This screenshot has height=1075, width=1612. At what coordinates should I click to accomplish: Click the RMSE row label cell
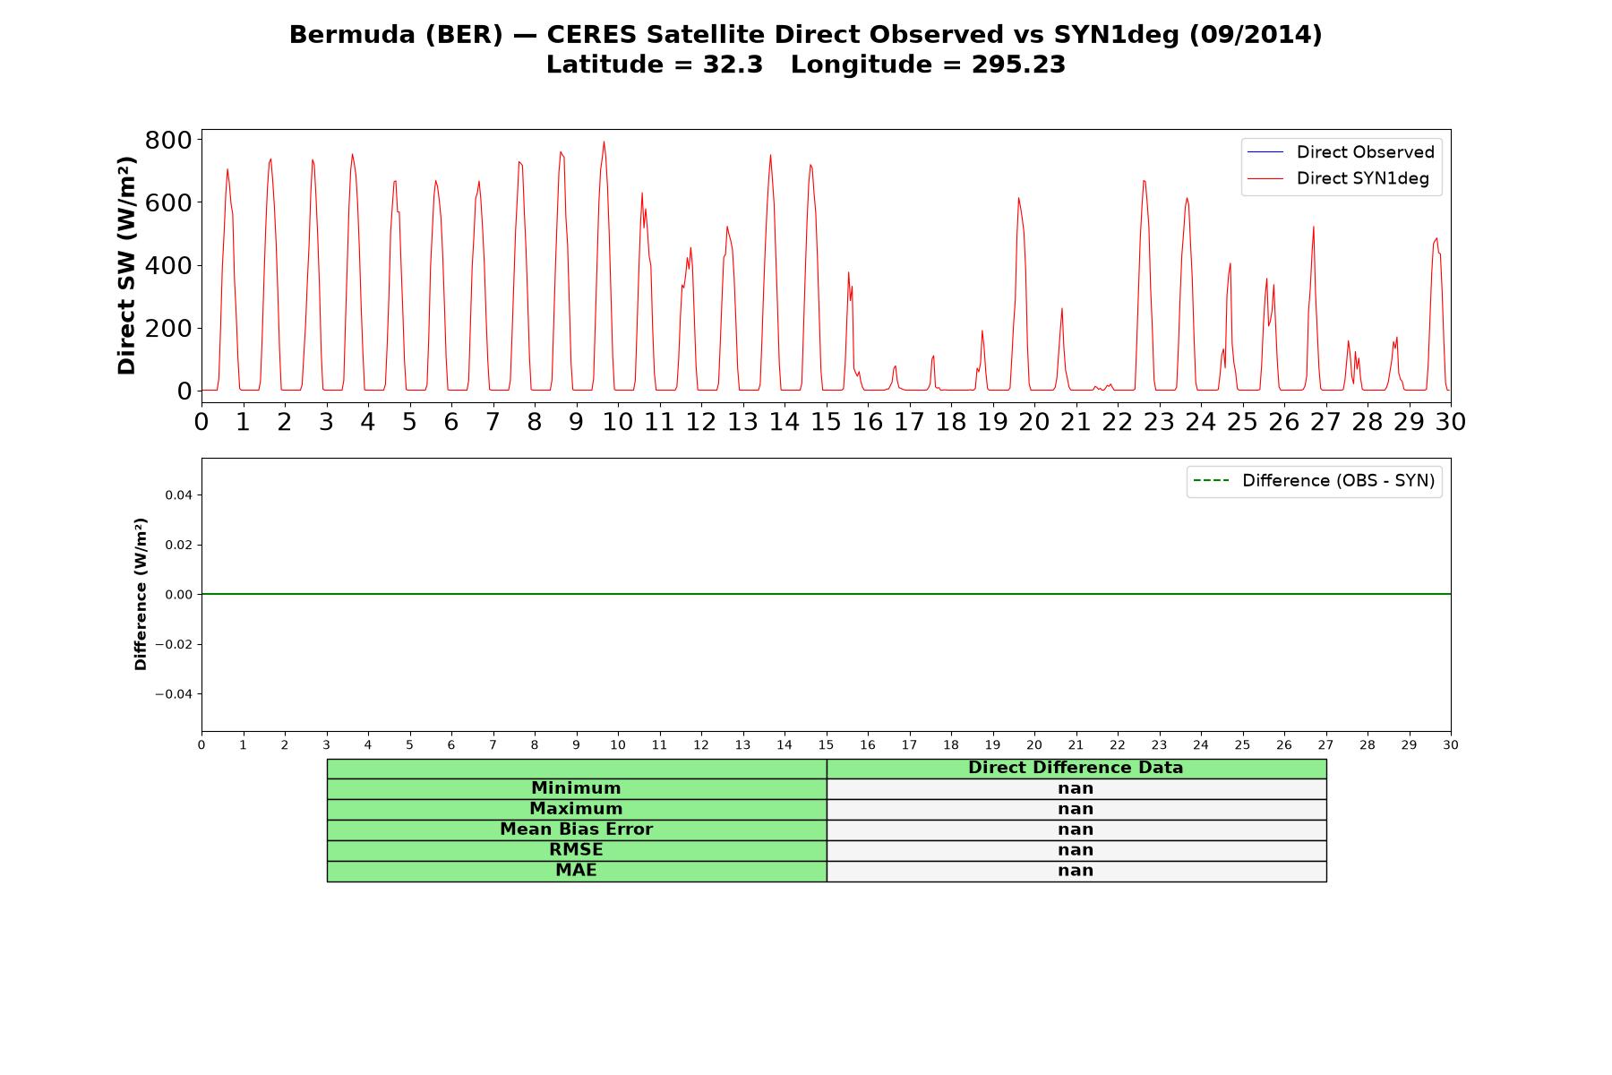(x=577, y=850)
